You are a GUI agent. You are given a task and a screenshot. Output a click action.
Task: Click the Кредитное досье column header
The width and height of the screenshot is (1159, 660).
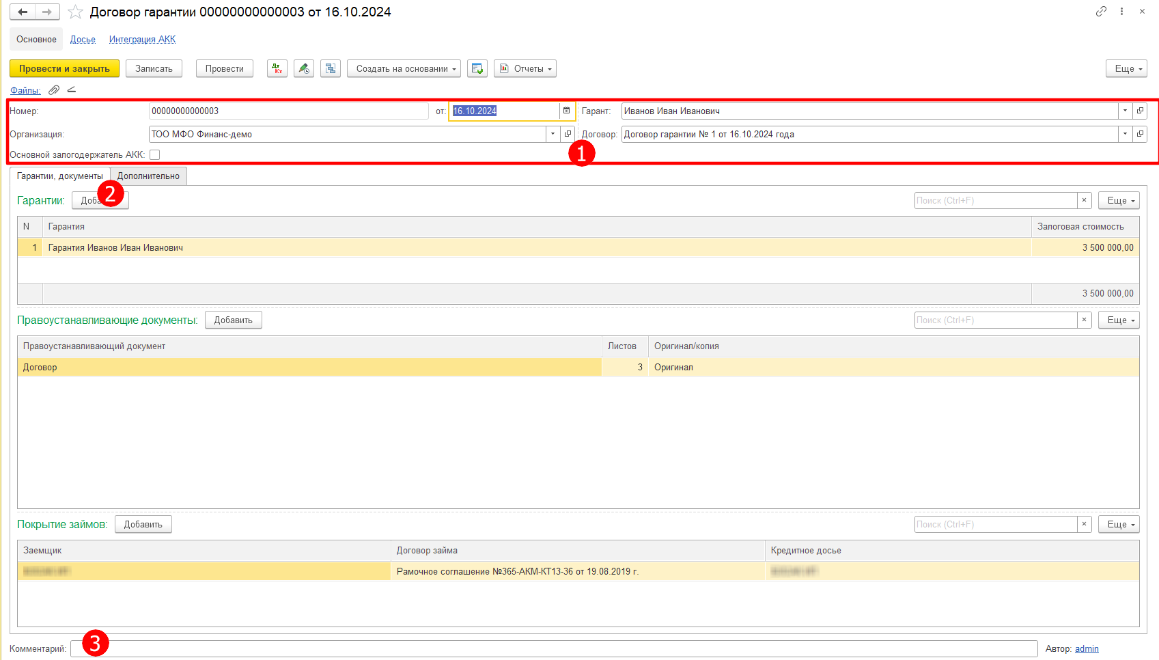[952, 550]
